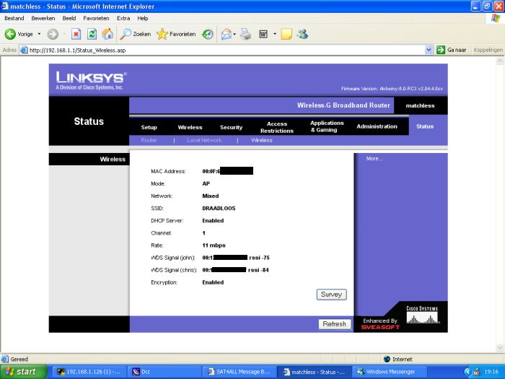Click the Ga naar go button
Viewport: 505px width, 379px height.
tap(451, 50)
